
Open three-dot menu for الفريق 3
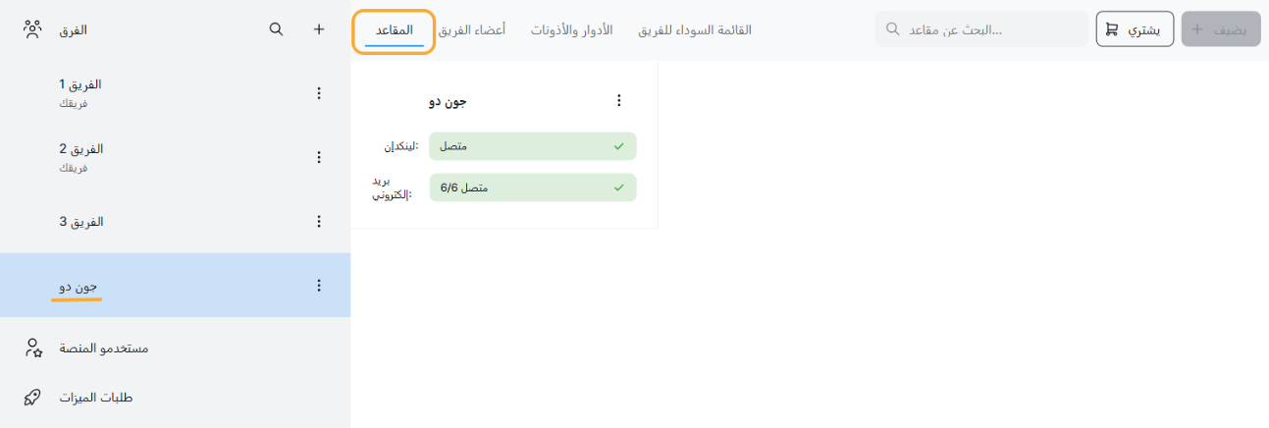(x=318, y=222)
